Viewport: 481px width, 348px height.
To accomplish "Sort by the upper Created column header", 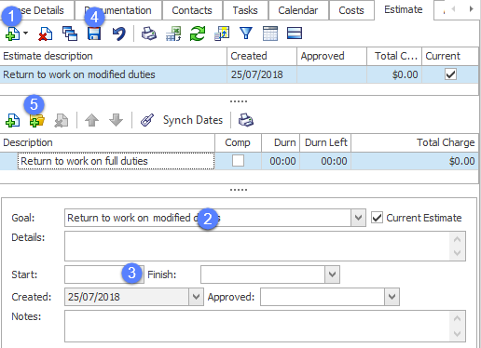I will (262, 56).
